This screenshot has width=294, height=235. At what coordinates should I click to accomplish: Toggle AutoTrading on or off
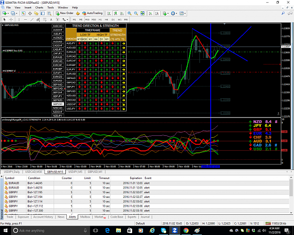[x=93, y=13]
